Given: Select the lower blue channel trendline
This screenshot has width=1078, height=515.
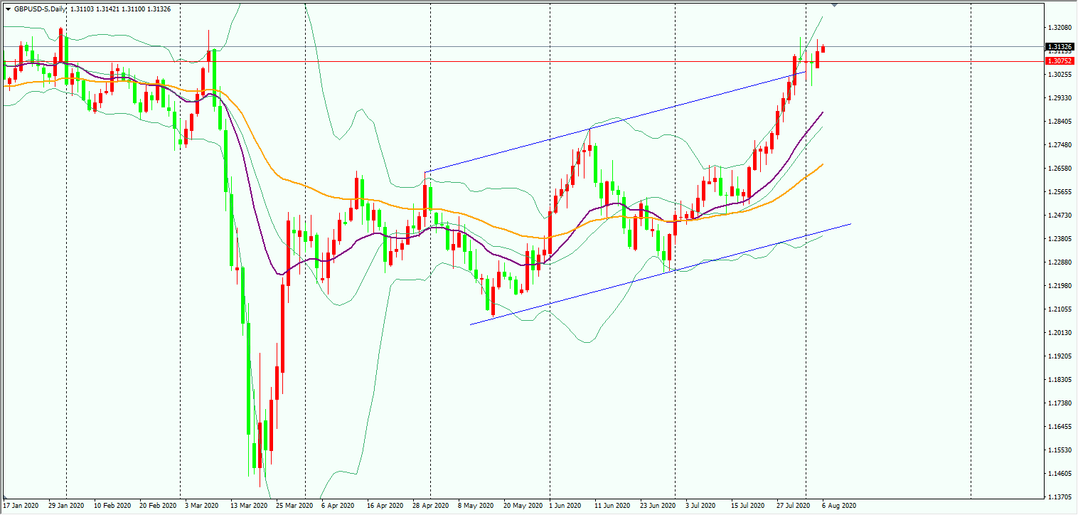Looking at the screenshot, I should [x=661, y=274].
